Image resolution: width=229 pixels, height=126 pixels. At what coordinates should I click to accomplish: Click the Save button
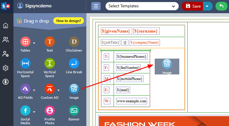[x=193, y=6]
